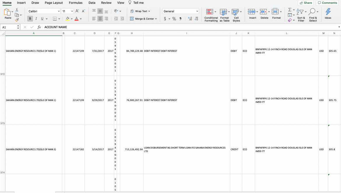This screenshot has height=193, width=341.
Task: Apply yellow fill color to cell
Action: (x=67, y=19)
